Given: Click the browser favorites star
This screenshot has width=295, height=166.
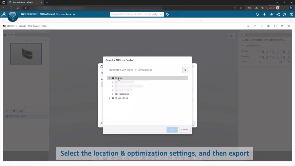Looking at the screenshot, I should 241,8.
